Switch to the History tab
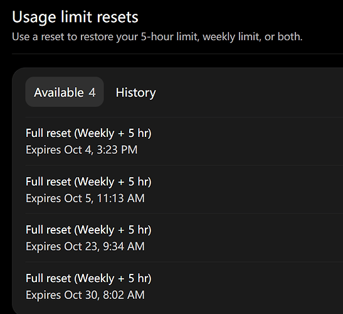The image size is (343, 314). coord(135,92)
